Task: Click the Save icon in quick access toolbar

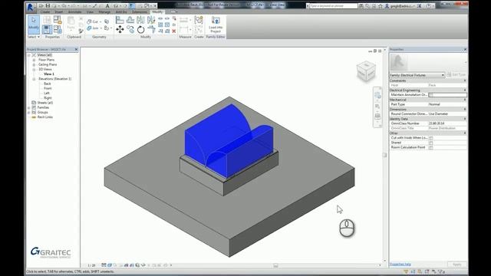Action: pos(48,6)
